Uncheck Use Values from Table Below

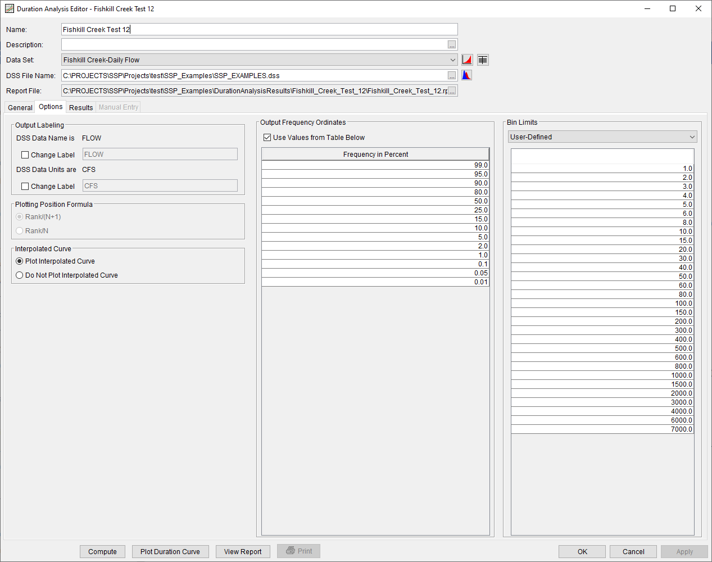click(x=267, y=137)
